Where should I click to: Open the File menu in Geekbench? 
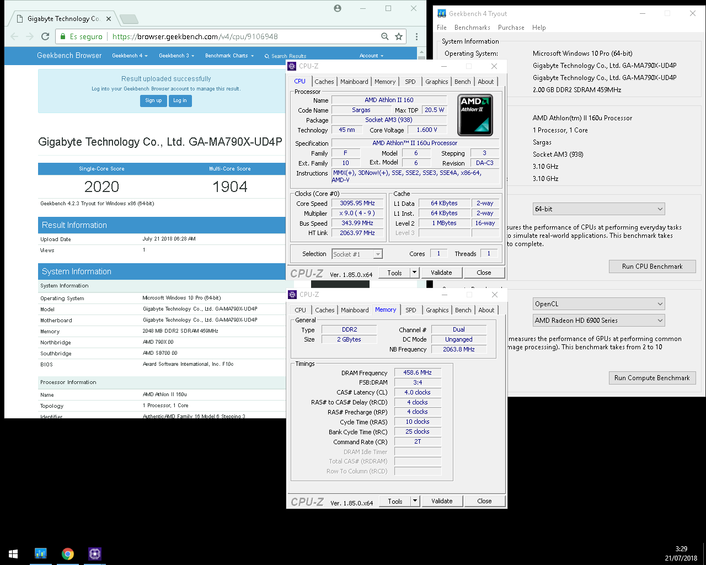tap(442, 28)
